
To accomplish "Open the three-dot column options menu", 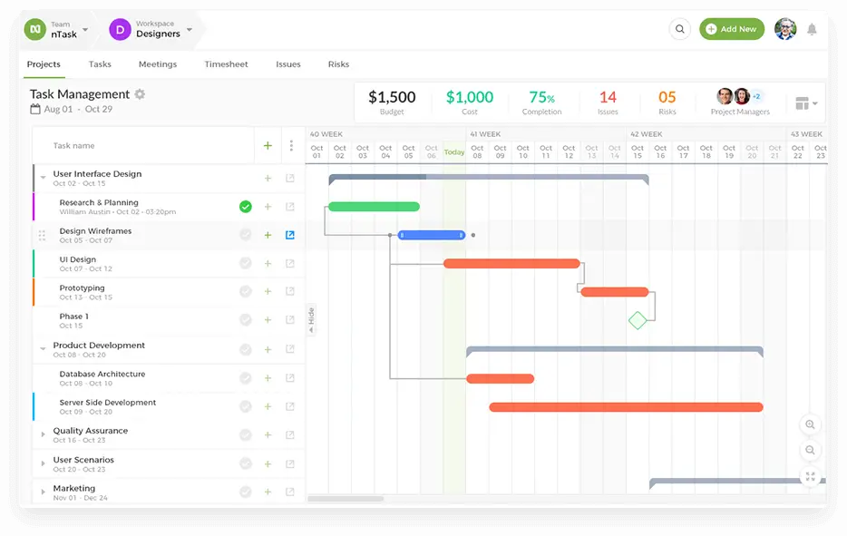I will 291,146.
